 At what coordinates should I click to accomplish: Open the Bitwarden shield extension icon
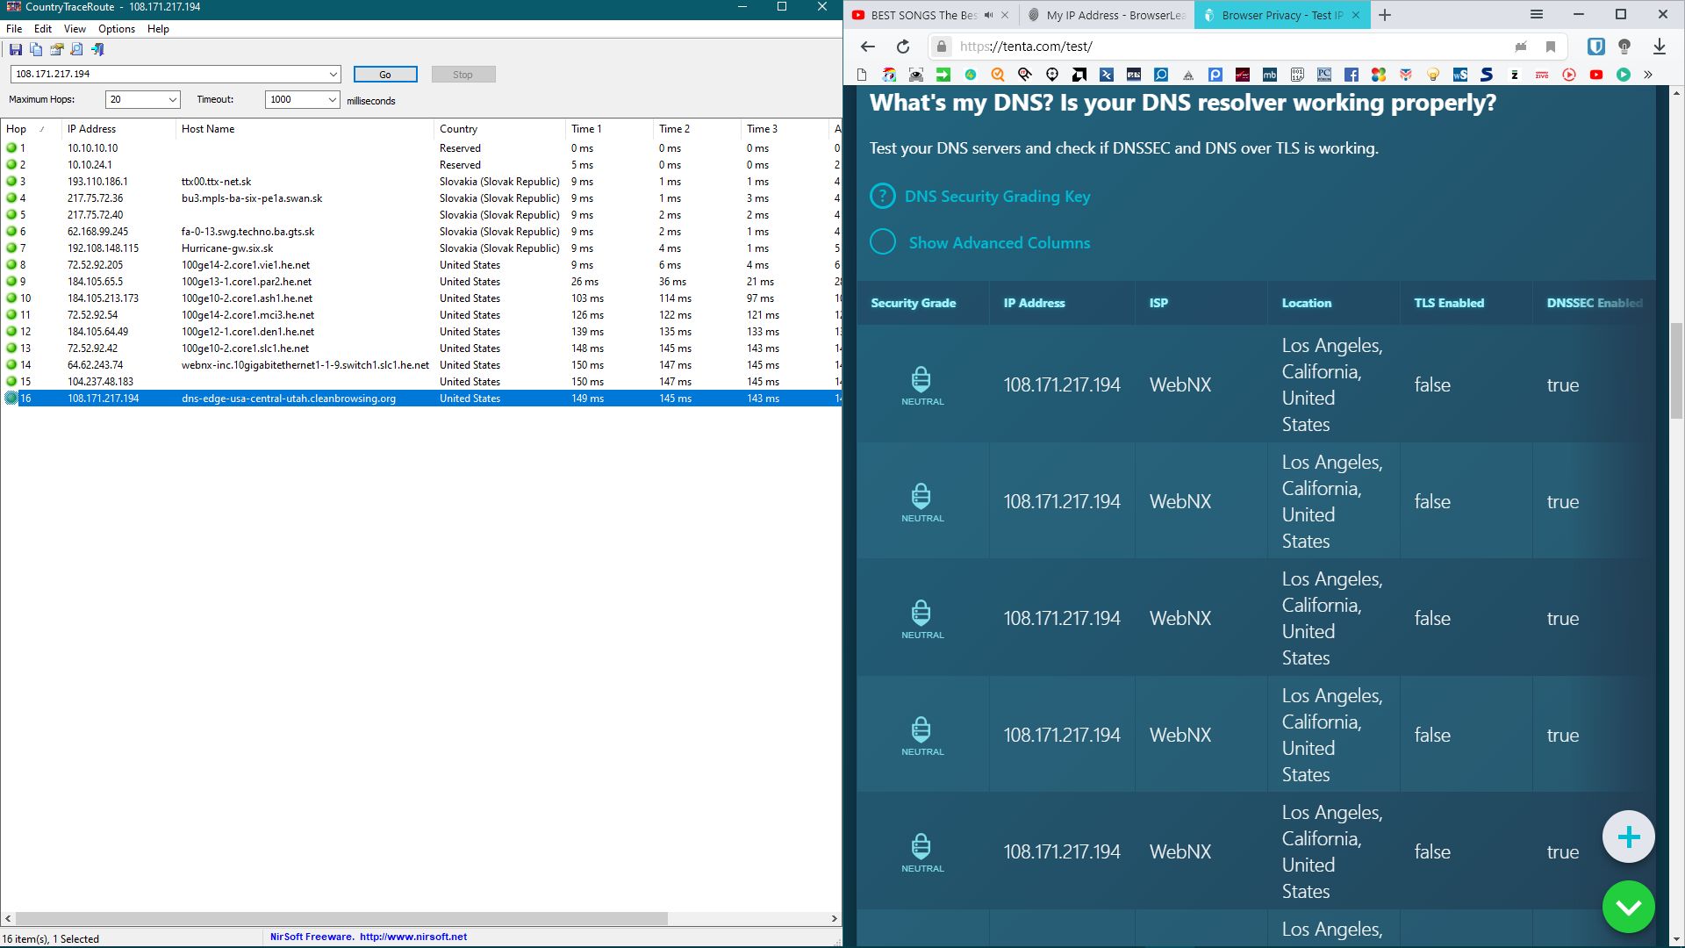point(1596,47)
